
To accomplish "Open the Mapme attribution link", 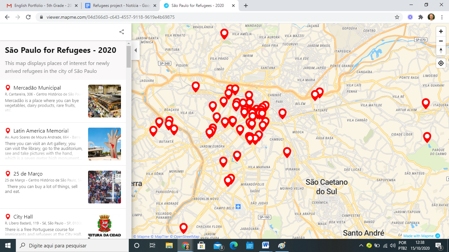I will point(141,237).
